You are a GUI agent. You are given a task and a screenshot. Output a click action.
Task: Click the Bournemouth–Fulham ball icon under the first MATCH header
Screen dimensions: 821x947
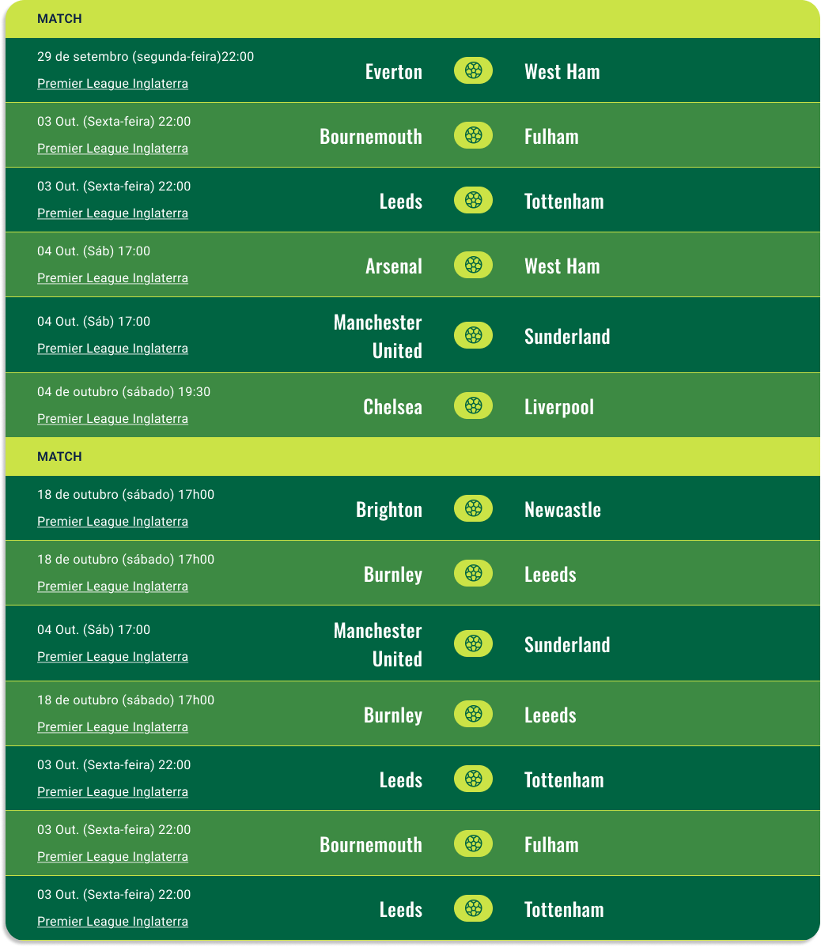473,135
